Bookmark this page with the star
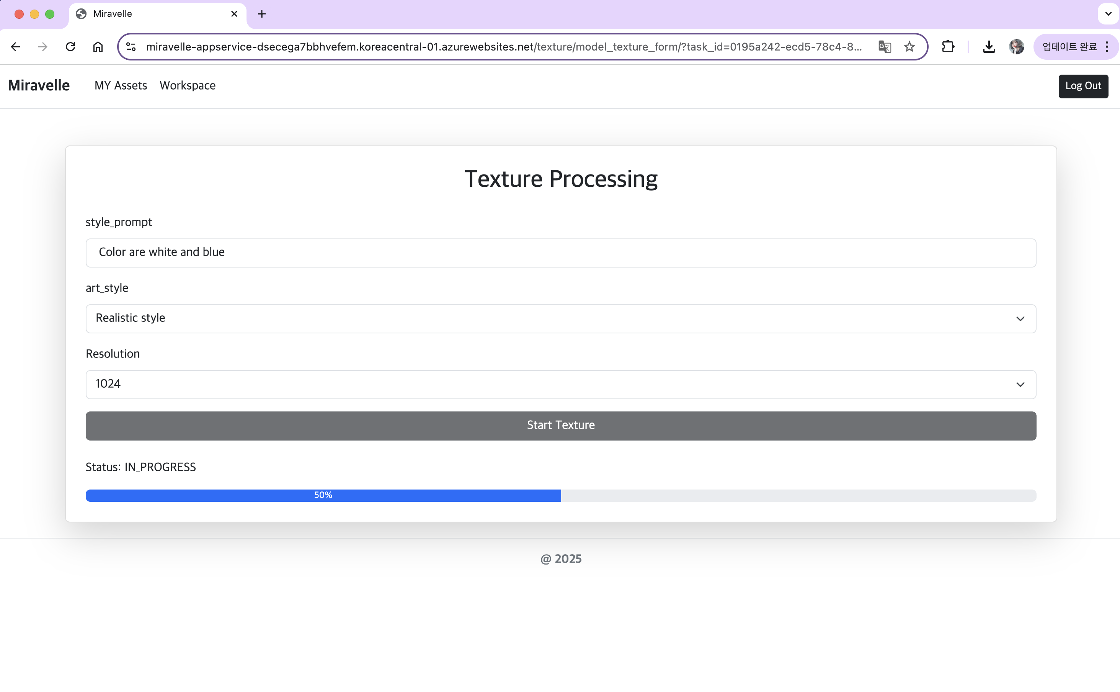This screenshot has width=1120, height=692. [909, 47]
